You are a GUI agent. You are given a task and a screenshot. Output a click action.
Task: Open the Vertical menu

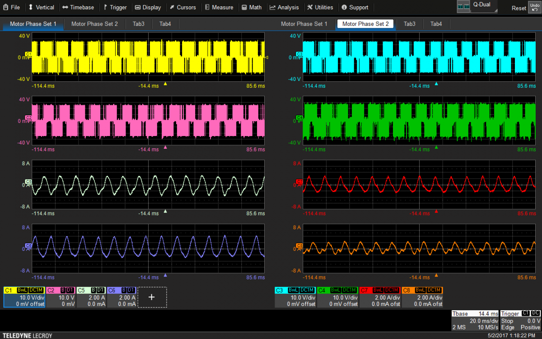pyautogui.click(x=41, y=7)
